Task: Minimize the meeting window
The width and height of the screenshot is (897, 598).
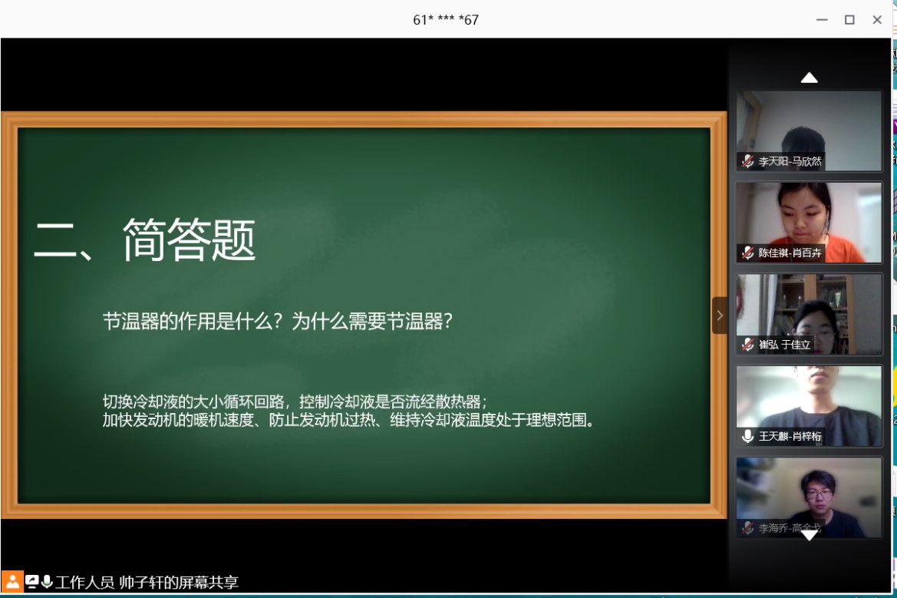Action: coord(822,20)
